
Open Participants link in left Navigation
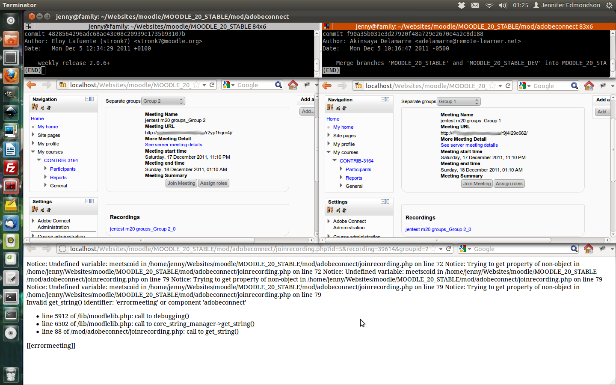point(63,169)
